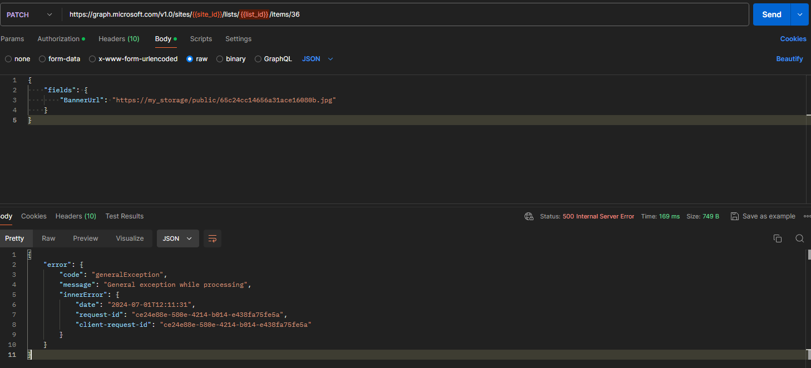Click the Time 169 ms value

pyautogui.click(x=669, y=216)
